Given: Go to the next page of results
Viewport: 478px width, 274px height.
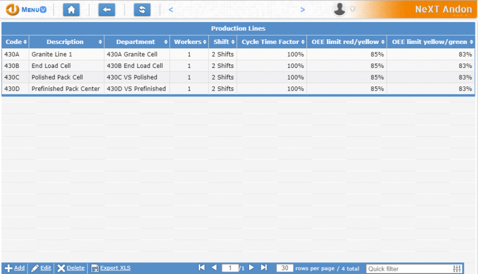Looking at the screenshot, I should point(252,268).
